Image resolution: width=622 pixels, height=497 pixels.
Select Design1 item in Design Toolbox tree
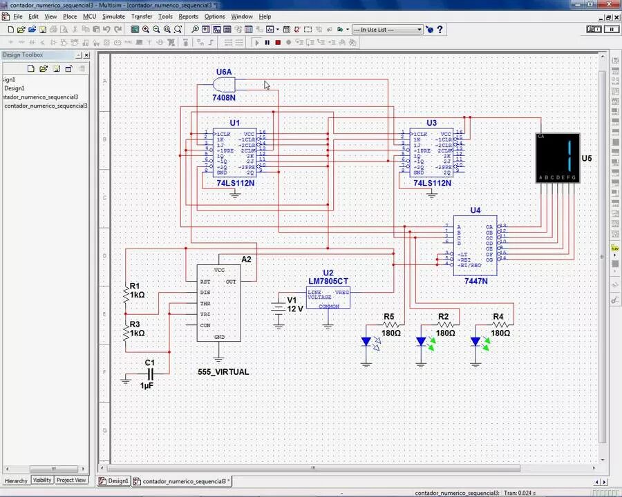[15, 88]
